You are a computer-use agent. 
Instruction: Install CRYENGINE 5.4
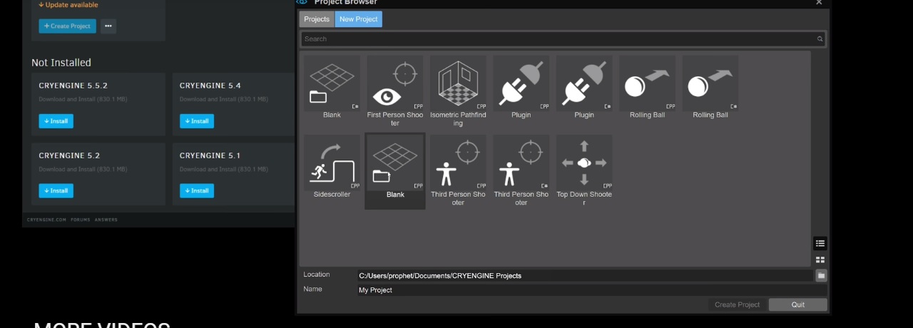tap(197, 121)
